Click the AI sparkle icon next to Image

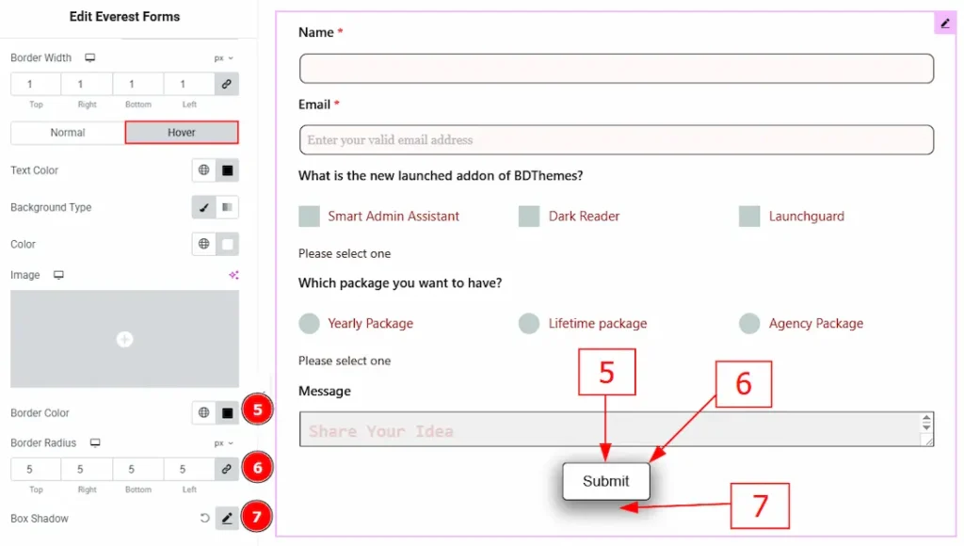(x=233, y=275)
